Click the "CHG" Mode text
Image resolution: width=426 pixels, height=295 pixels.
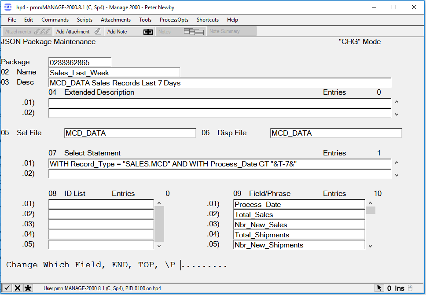pyautogui.click(x=360, y=41)
